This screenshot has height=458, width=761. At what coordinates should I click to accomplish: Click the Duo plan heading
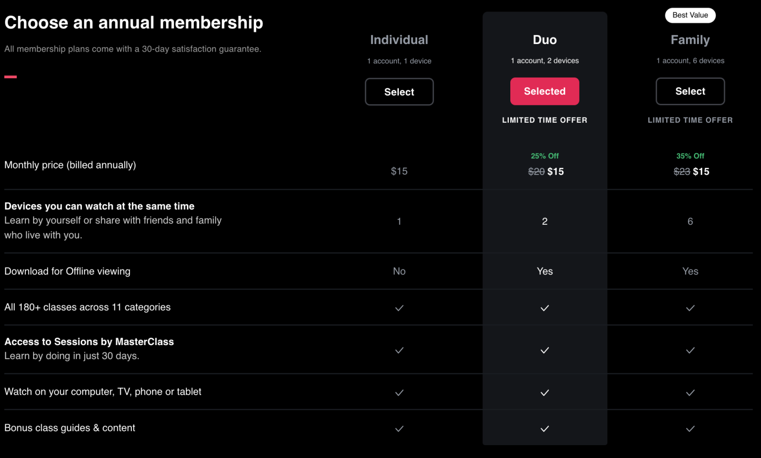[x=544, y=40]
